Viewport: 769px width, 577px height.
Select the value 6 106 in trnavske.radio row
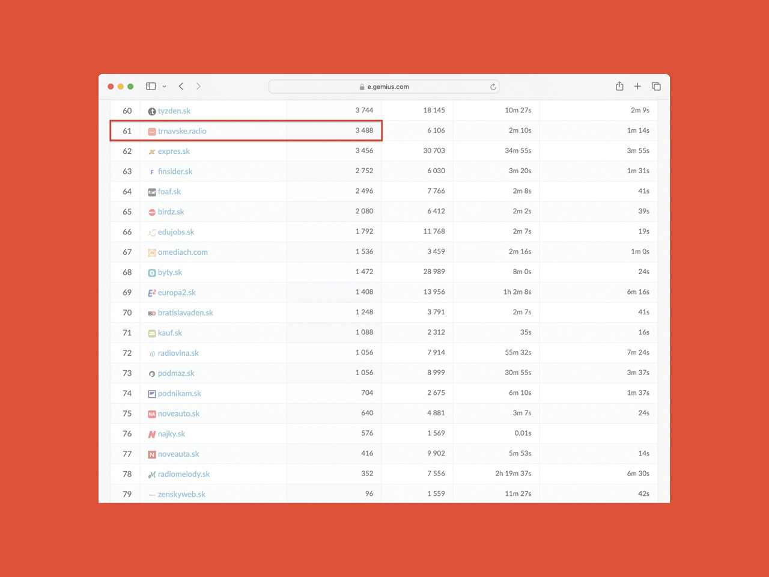(436, 130)
